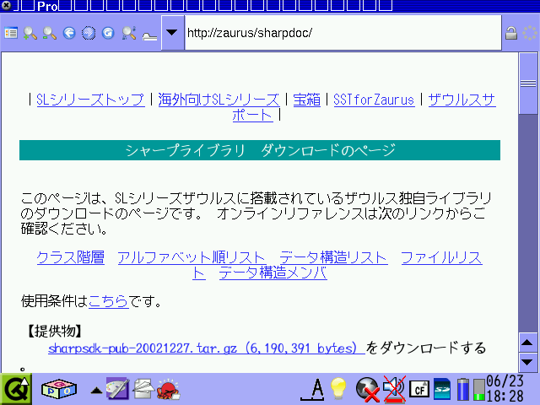Viewport: 540px width, 405px height.
Task: Open the Qtopia Q start menu
Action: click(16, 390)
